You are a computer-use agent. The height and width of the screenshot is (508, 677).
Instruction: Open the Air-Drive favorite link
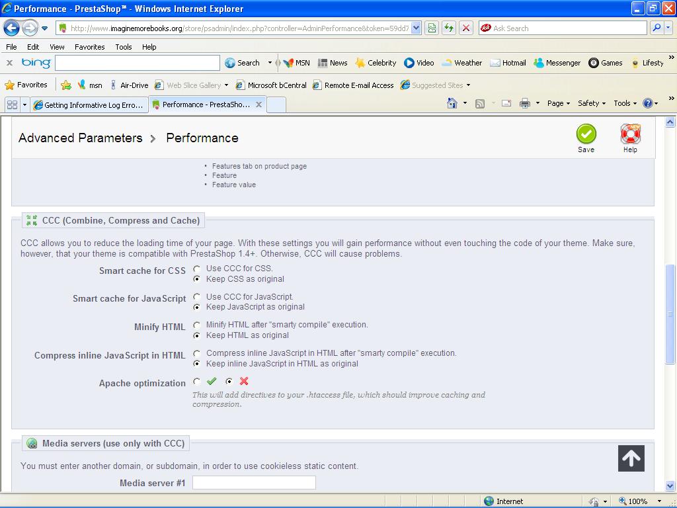point(130,85)
